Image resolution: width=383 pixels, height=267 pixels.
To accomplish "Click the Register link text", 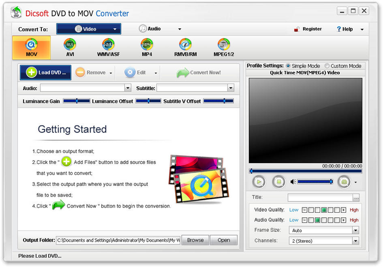I will point(312,29).
